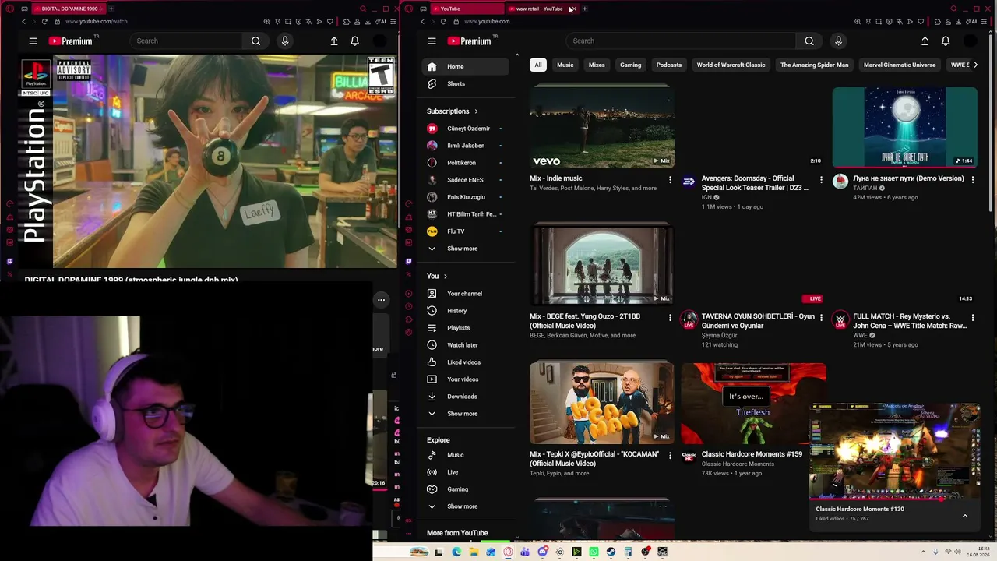997x561 pixels.
Task: Select the Music filter chip
Action: click(x=565, y=65)
